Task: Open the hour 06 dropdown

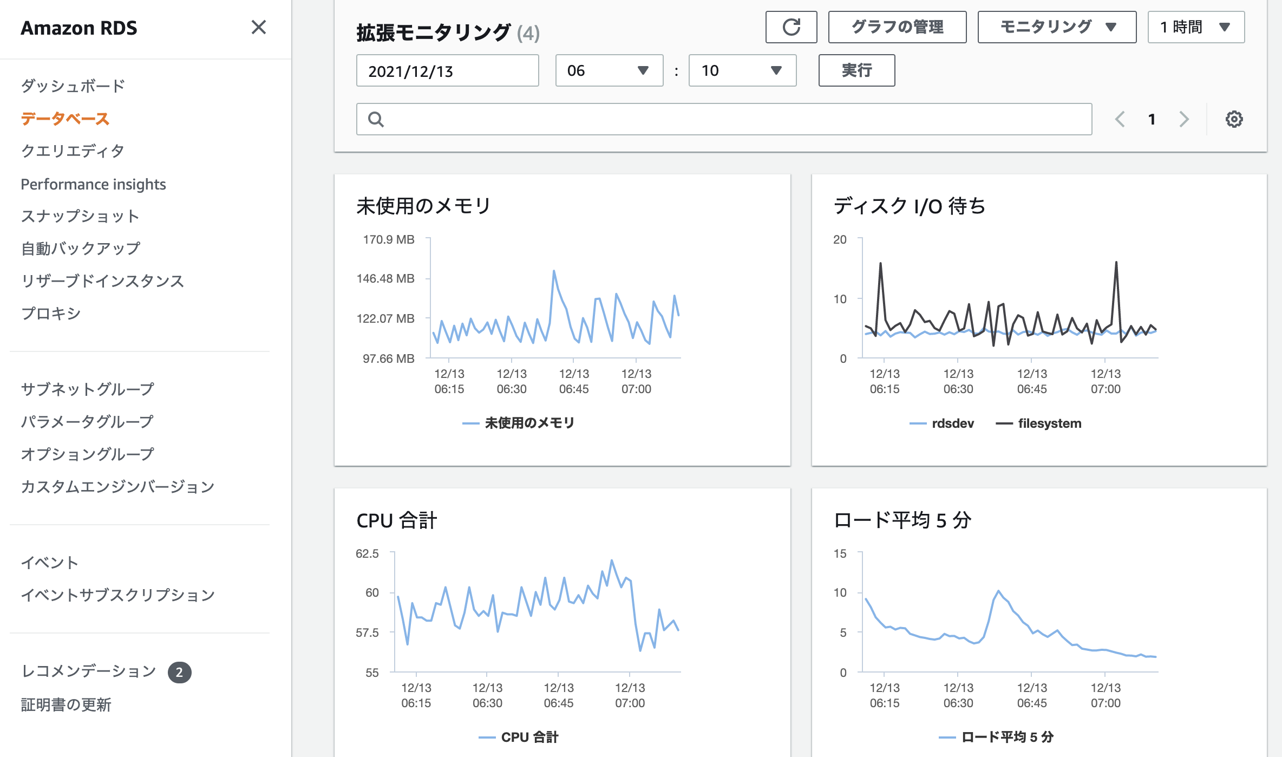Action: click(x=609, y=70)
